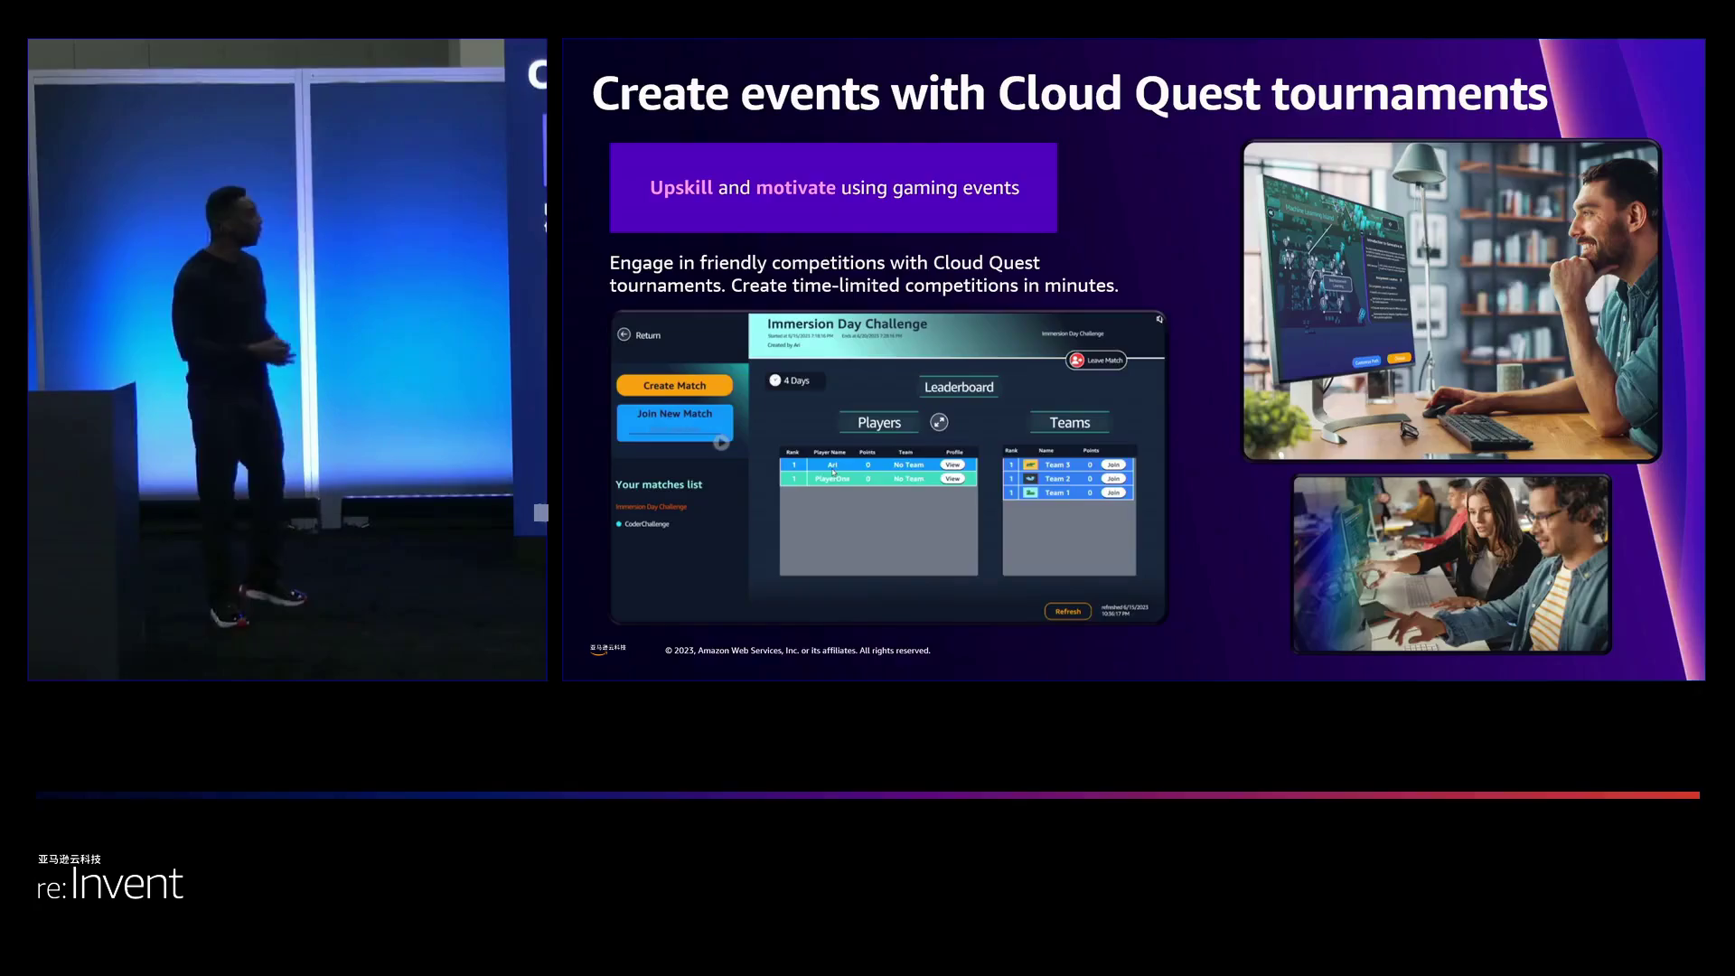Image resolution: width=1735 pixels, height=976 pixels.
Task: Click the photo of man at monitor
Action: 1451,301
